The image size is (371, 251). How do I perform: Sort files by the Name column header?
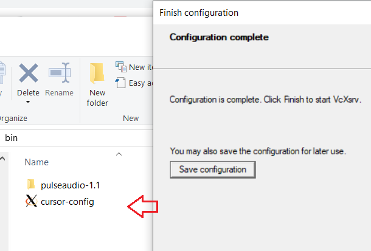(x=36, y=162)
